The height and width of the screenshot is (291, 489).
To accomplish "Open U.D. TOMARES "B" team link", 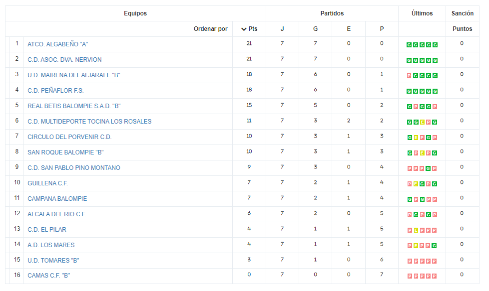I will (53, 261).
